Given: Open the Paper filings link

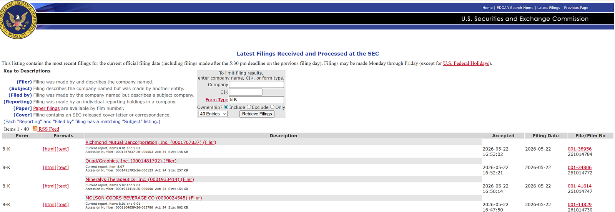Looking at the screenshot, I should tap(47, 108).
